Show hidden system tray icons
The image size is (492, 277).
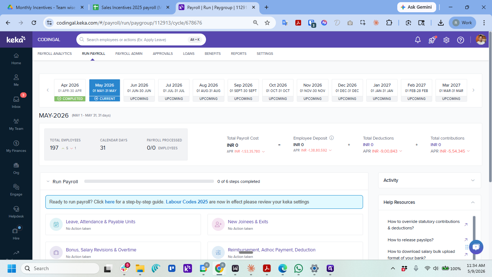[x=393, y=268]
